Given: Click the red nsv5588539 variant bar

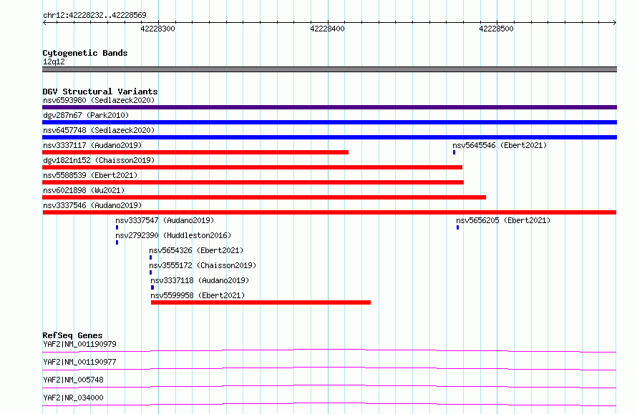Looking at the screenshot, I should coord(253,182).
